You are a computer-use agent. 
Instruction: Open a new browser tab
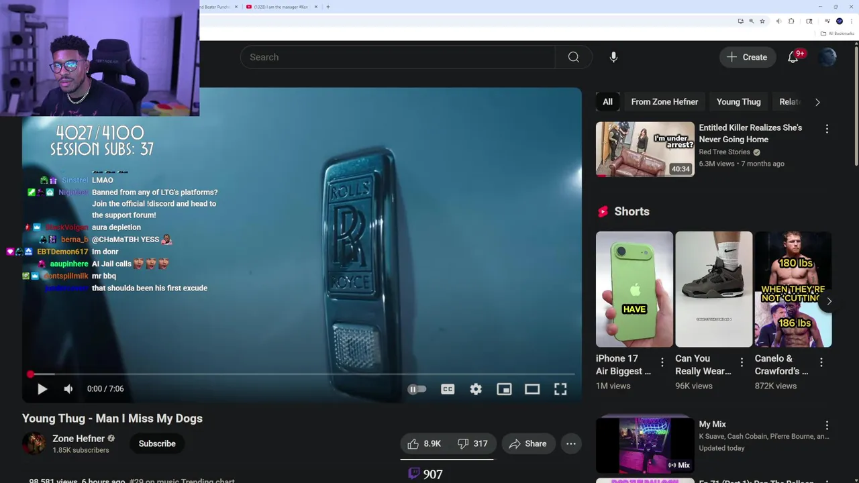tap(327, 7)
